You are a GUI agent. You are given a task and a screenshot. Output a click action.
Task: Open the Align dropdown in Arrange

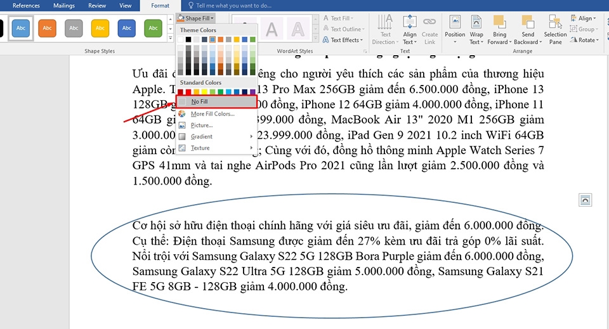click(x=584, y=18)
